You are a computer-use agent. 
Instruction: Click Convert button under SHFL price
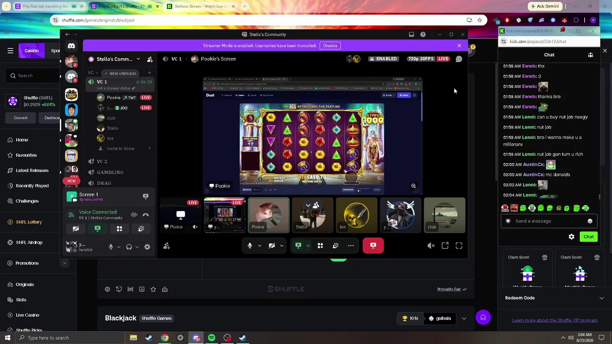pos(21,118)
